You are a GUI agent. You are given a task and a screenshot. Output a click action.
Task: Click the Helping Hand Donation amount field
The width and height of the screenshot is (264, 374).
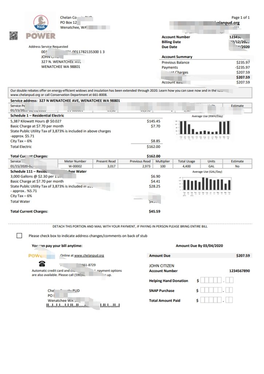pos(217,280)
